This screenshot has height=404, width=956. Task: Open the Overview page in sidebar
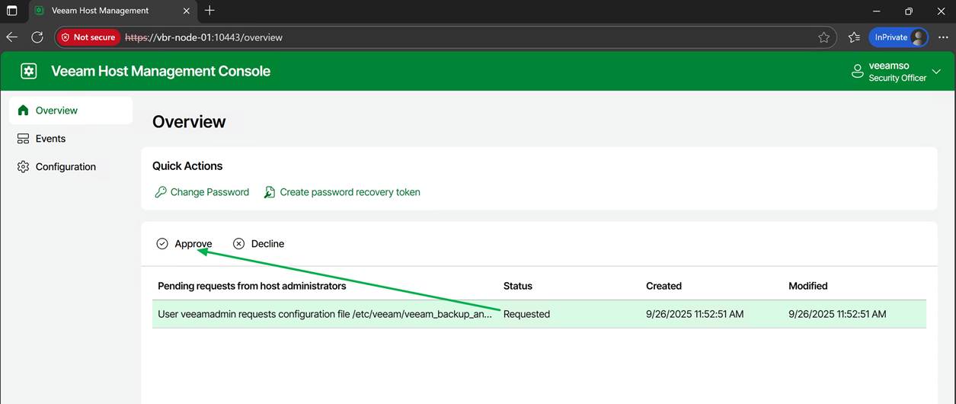pyautogui.click(x=56, y=111)
